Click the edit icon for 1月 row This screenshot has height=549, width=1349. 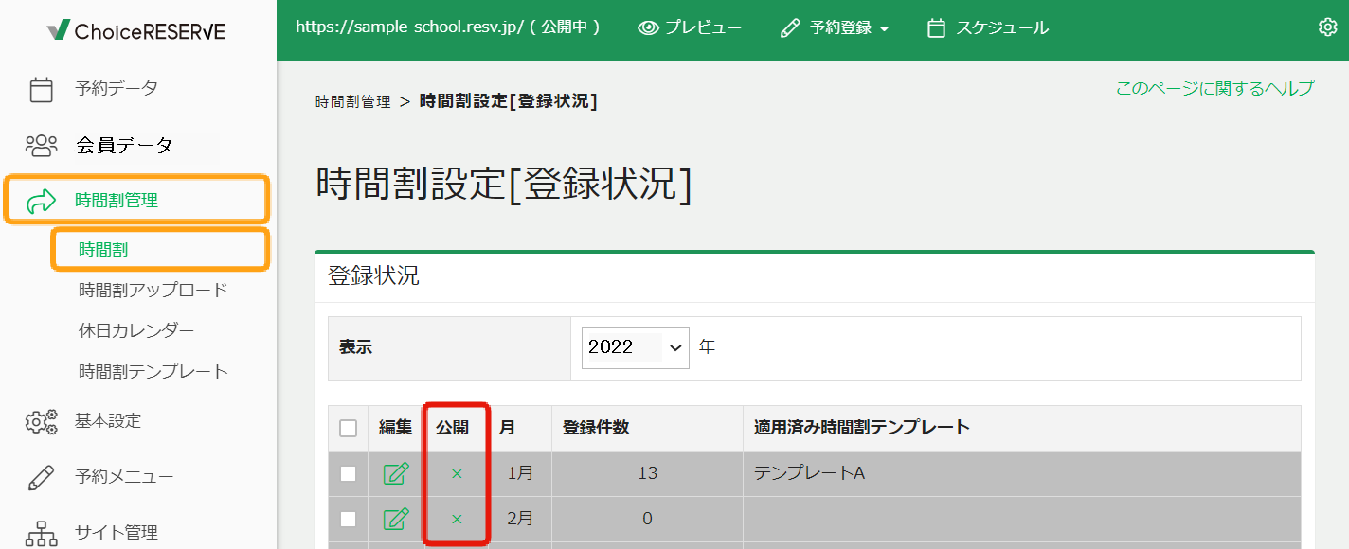[396, 473]
